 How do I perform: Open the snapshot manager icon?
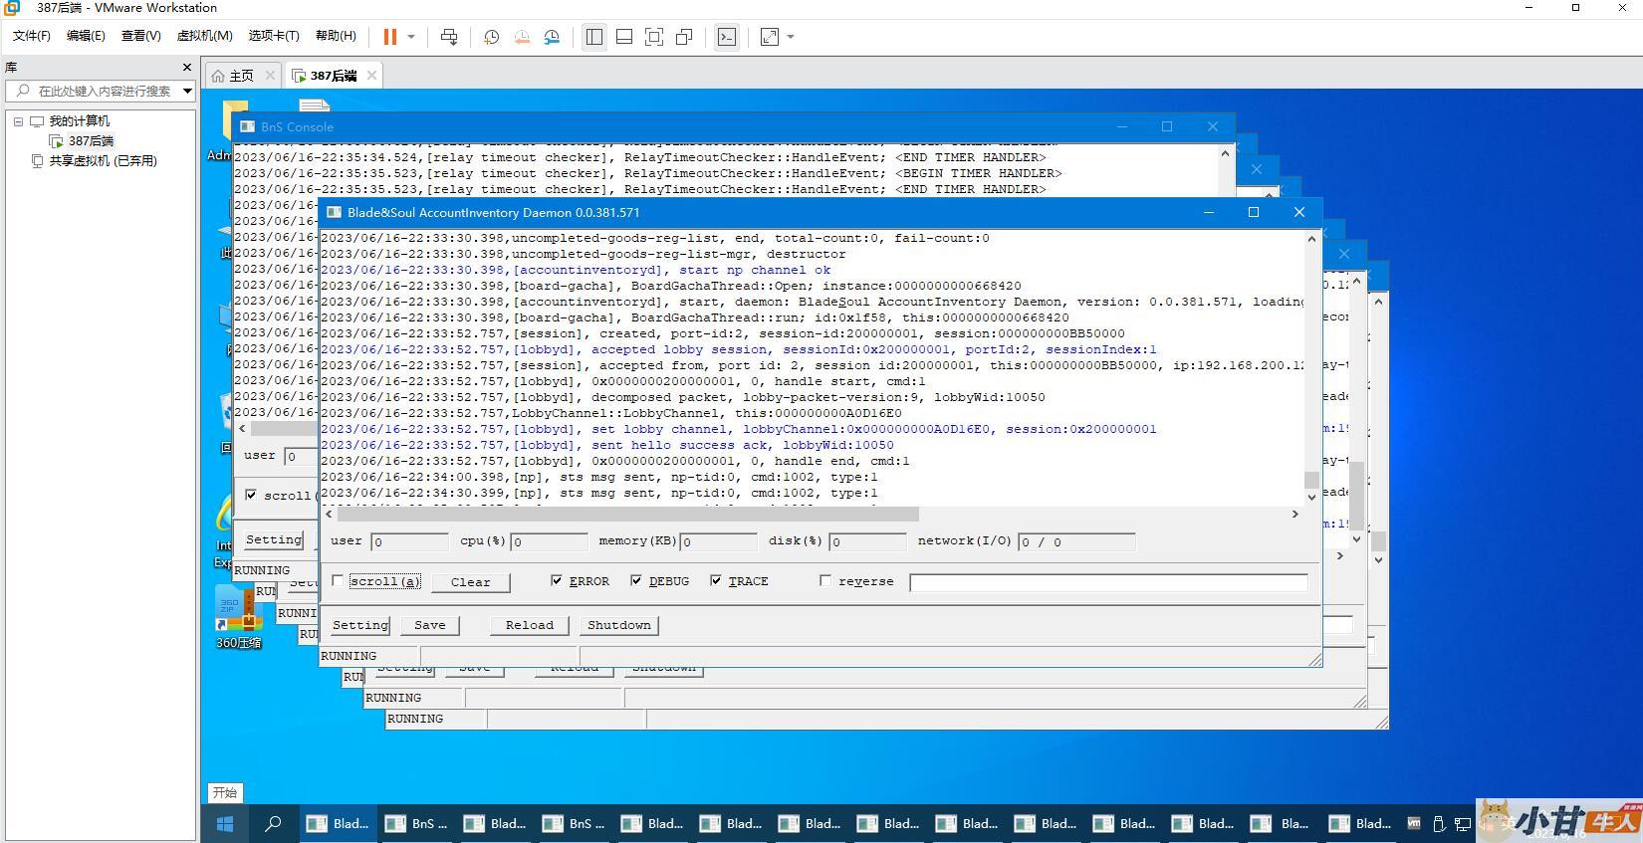coord(552,37)
